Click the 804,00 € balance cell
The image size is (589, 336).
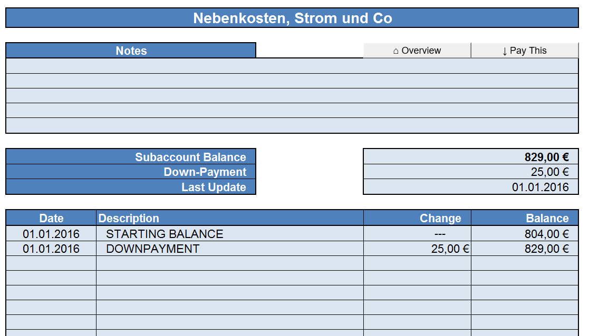524,234
